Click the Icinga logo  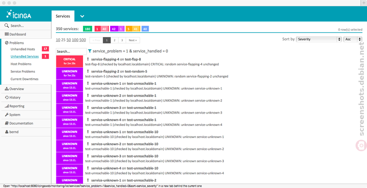click(19, 14)
